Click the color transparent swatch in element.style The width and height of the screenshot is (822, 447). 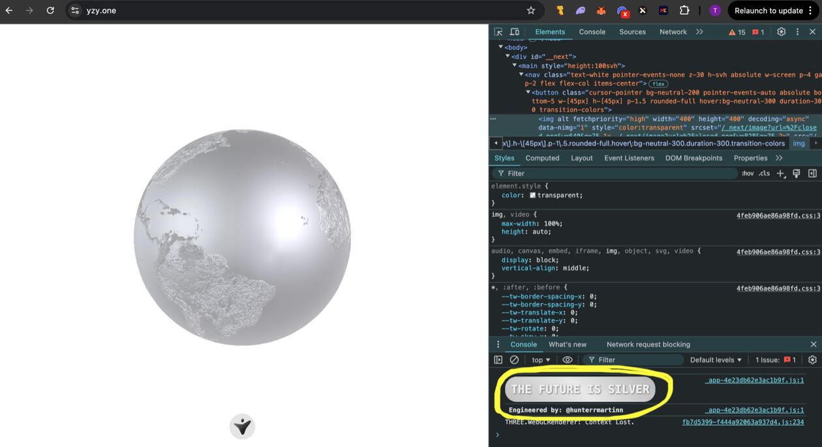[532, 195]
